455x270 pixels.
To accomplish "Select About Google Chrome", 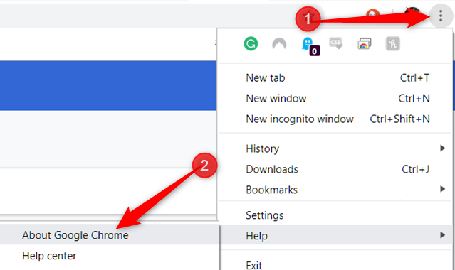I will point(109,235).
